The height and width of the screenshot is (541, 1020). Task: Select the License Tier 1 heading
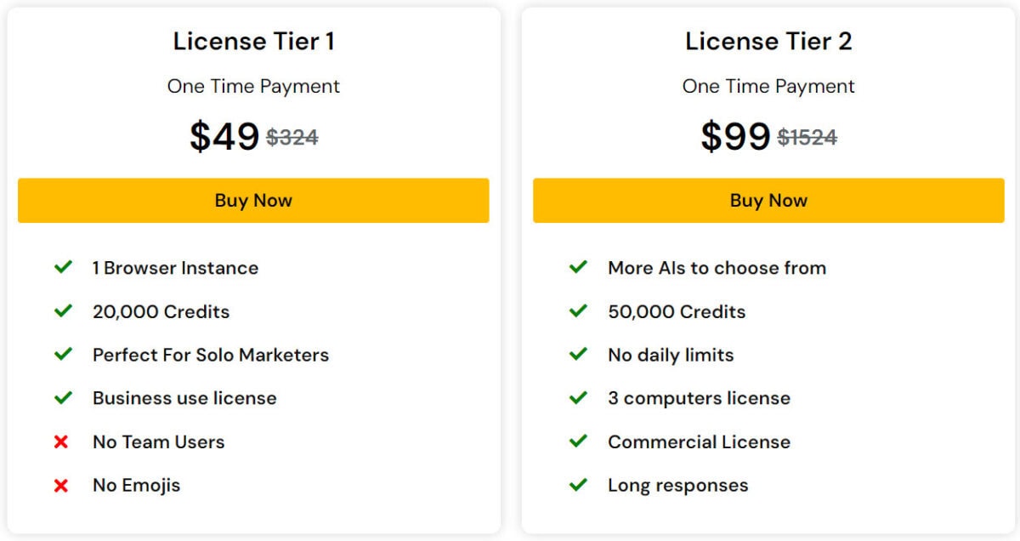pos(253,40)
